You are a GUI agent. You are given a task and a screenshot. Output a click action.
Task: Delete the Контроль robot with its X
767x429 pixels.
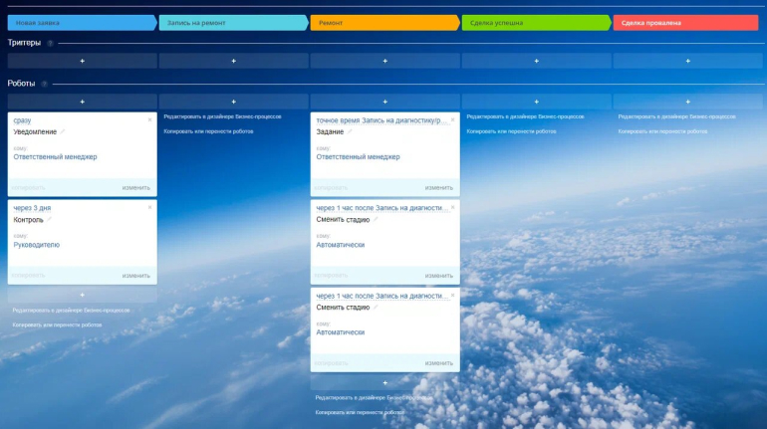(149, 207)
